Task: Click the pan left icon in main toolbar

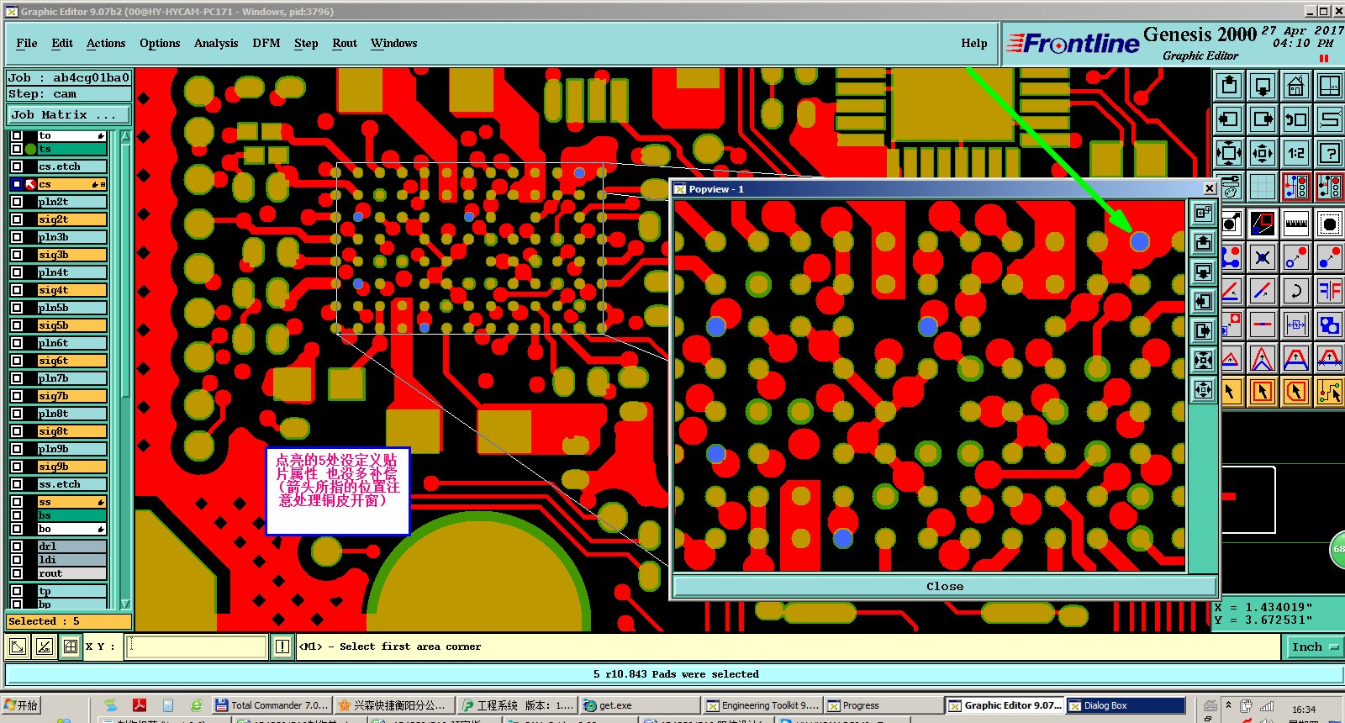Action: pos(1229,119)
